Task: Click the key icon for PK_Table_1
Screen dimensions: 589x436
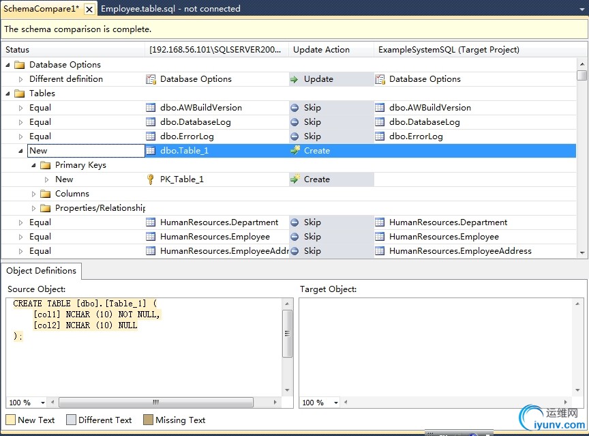Action: 150,179
